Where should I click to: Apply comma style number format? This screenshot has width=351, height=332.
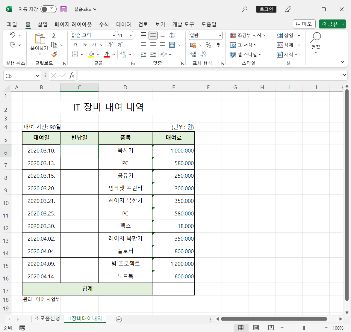(x=218, y=45)
